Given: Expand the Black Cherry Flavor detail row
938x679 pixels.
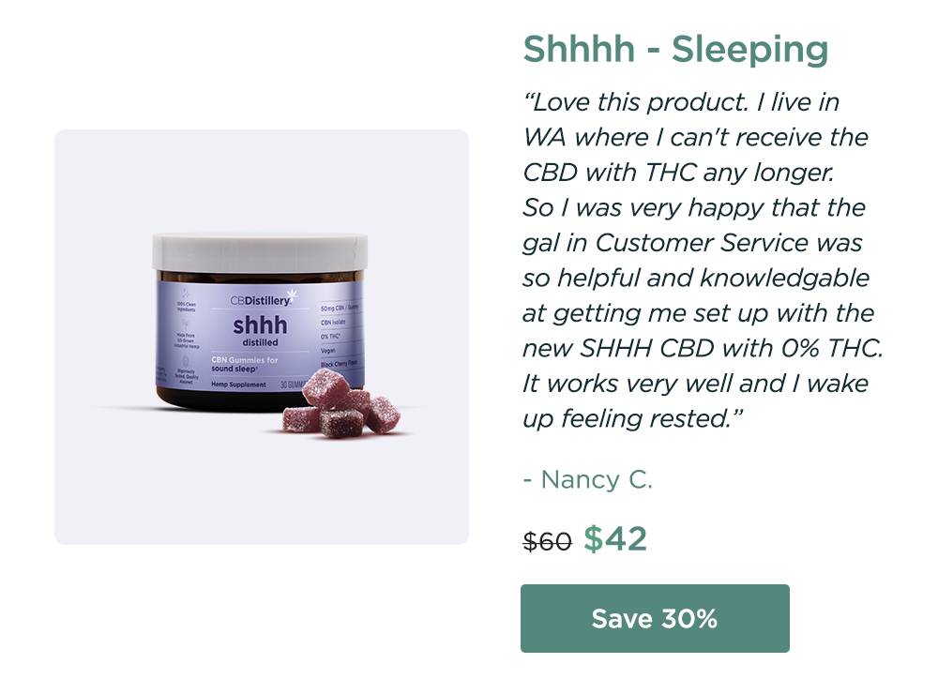Looking at the screenshot, I should 340,363.
